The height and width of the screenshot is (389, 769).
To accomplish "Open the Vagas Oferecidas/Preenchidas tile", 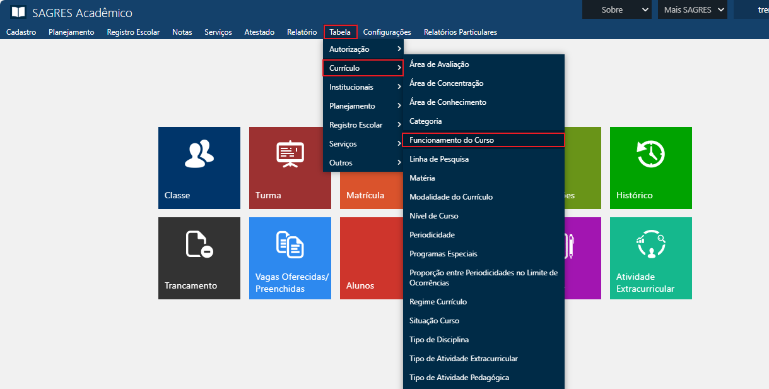I will pos(290,258).
